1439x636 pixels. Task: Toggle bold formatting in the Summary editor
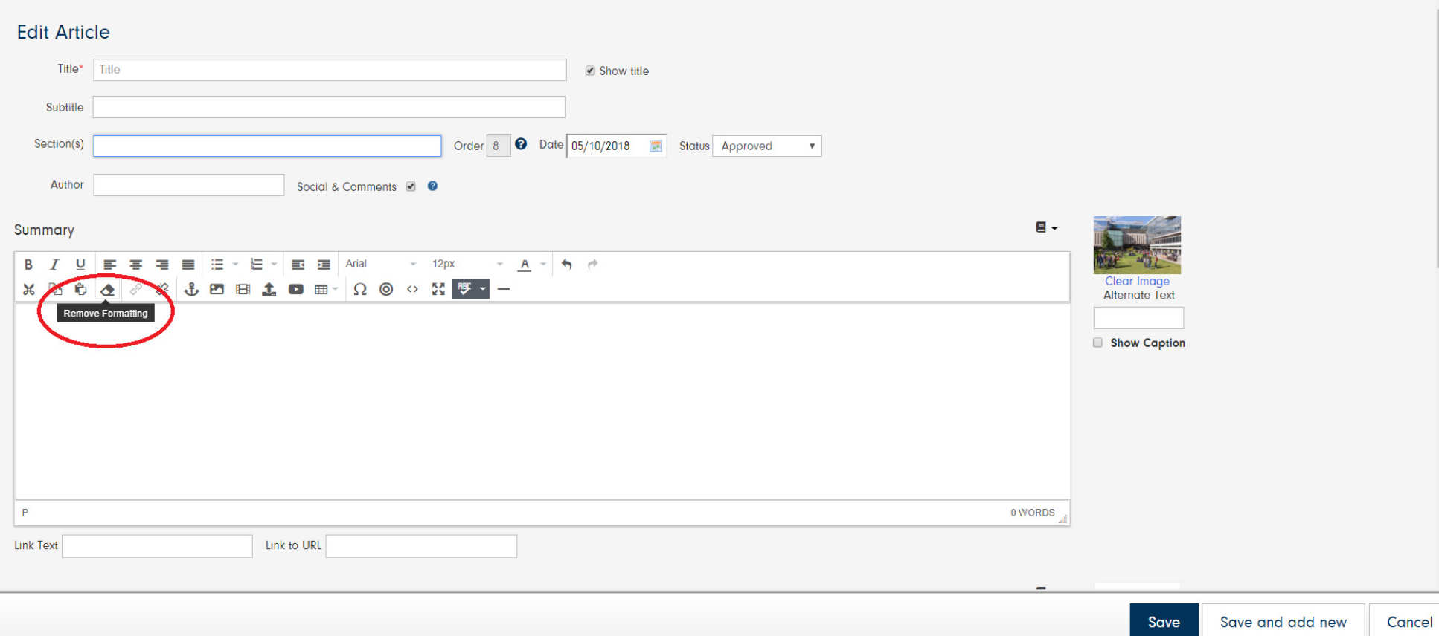[28, 265]
